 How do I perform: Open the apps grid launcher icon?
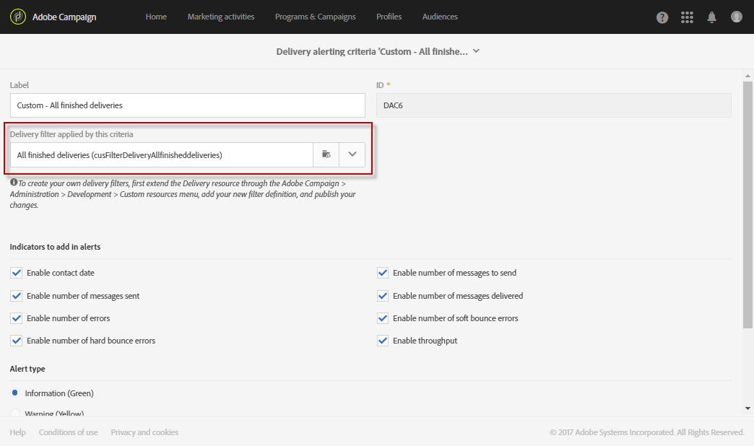pos(687,17)
